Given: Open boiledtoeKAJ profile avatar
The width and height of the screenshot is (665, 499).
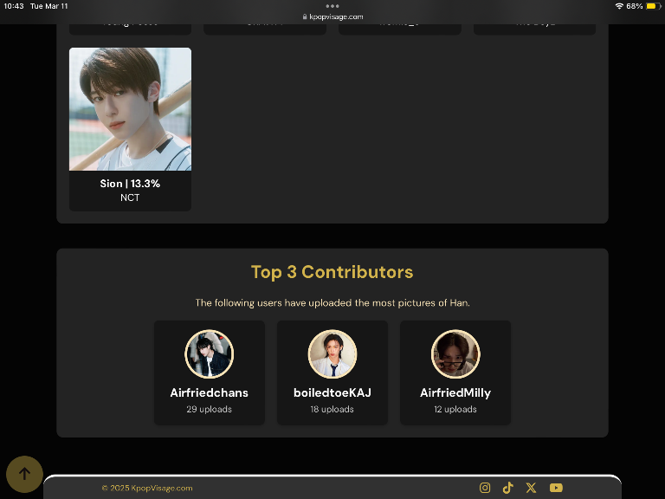Looking at the screenshot, I should pyautogui.click(x=332, y=353).
